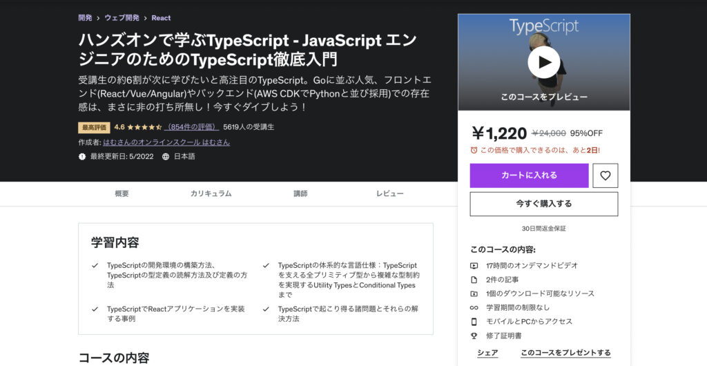Open instructor はむさんのオンラインスクール link
Image resolution: width=707 pixels, height=366 pixels.
[166, 142]
